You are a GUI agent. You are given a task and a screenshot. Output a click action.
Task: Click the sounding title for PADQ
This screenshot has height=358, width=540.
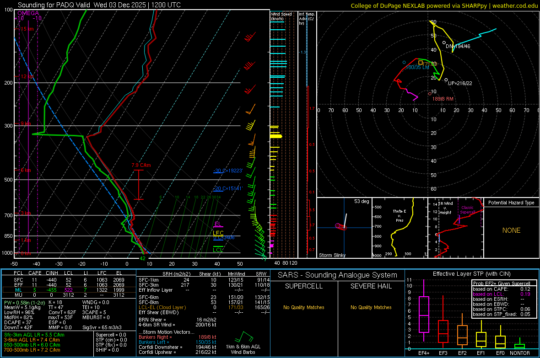99,5
